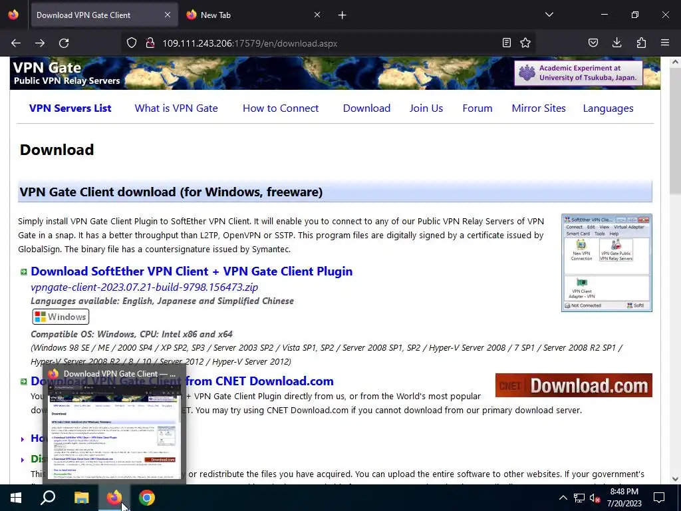Select the Download VPN Gate Client tab
Image resolution: width=681 pixels, height=511 pixels.
(104, 15)
